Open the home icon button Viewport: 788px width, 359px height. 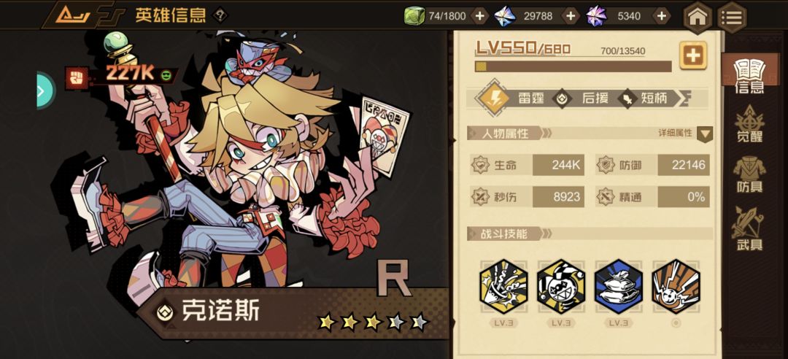coord(697,18)
